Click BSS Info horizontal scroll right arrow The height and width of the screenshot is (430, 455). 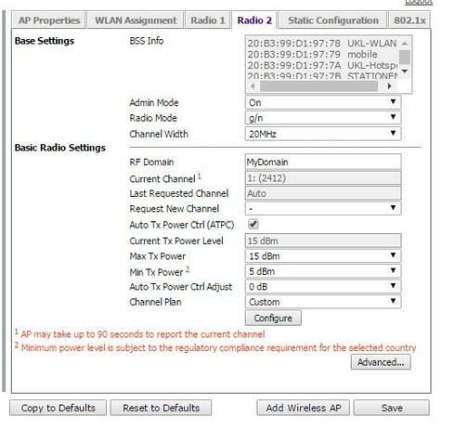(390, 86)
